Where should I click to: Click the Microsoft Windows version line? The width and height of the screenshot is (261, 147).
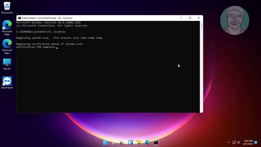coord(49,22)
